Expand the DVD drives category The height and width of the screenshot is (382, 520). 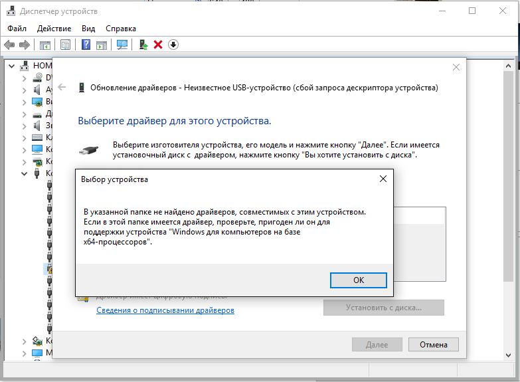(x=24, y=78)
